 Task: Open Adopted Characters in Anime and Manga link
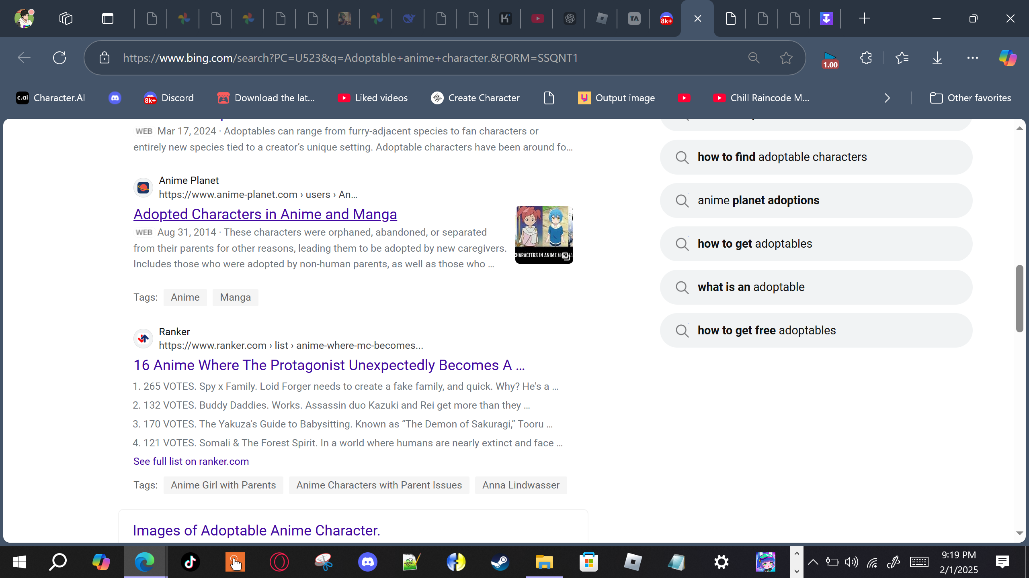point(265,214)
